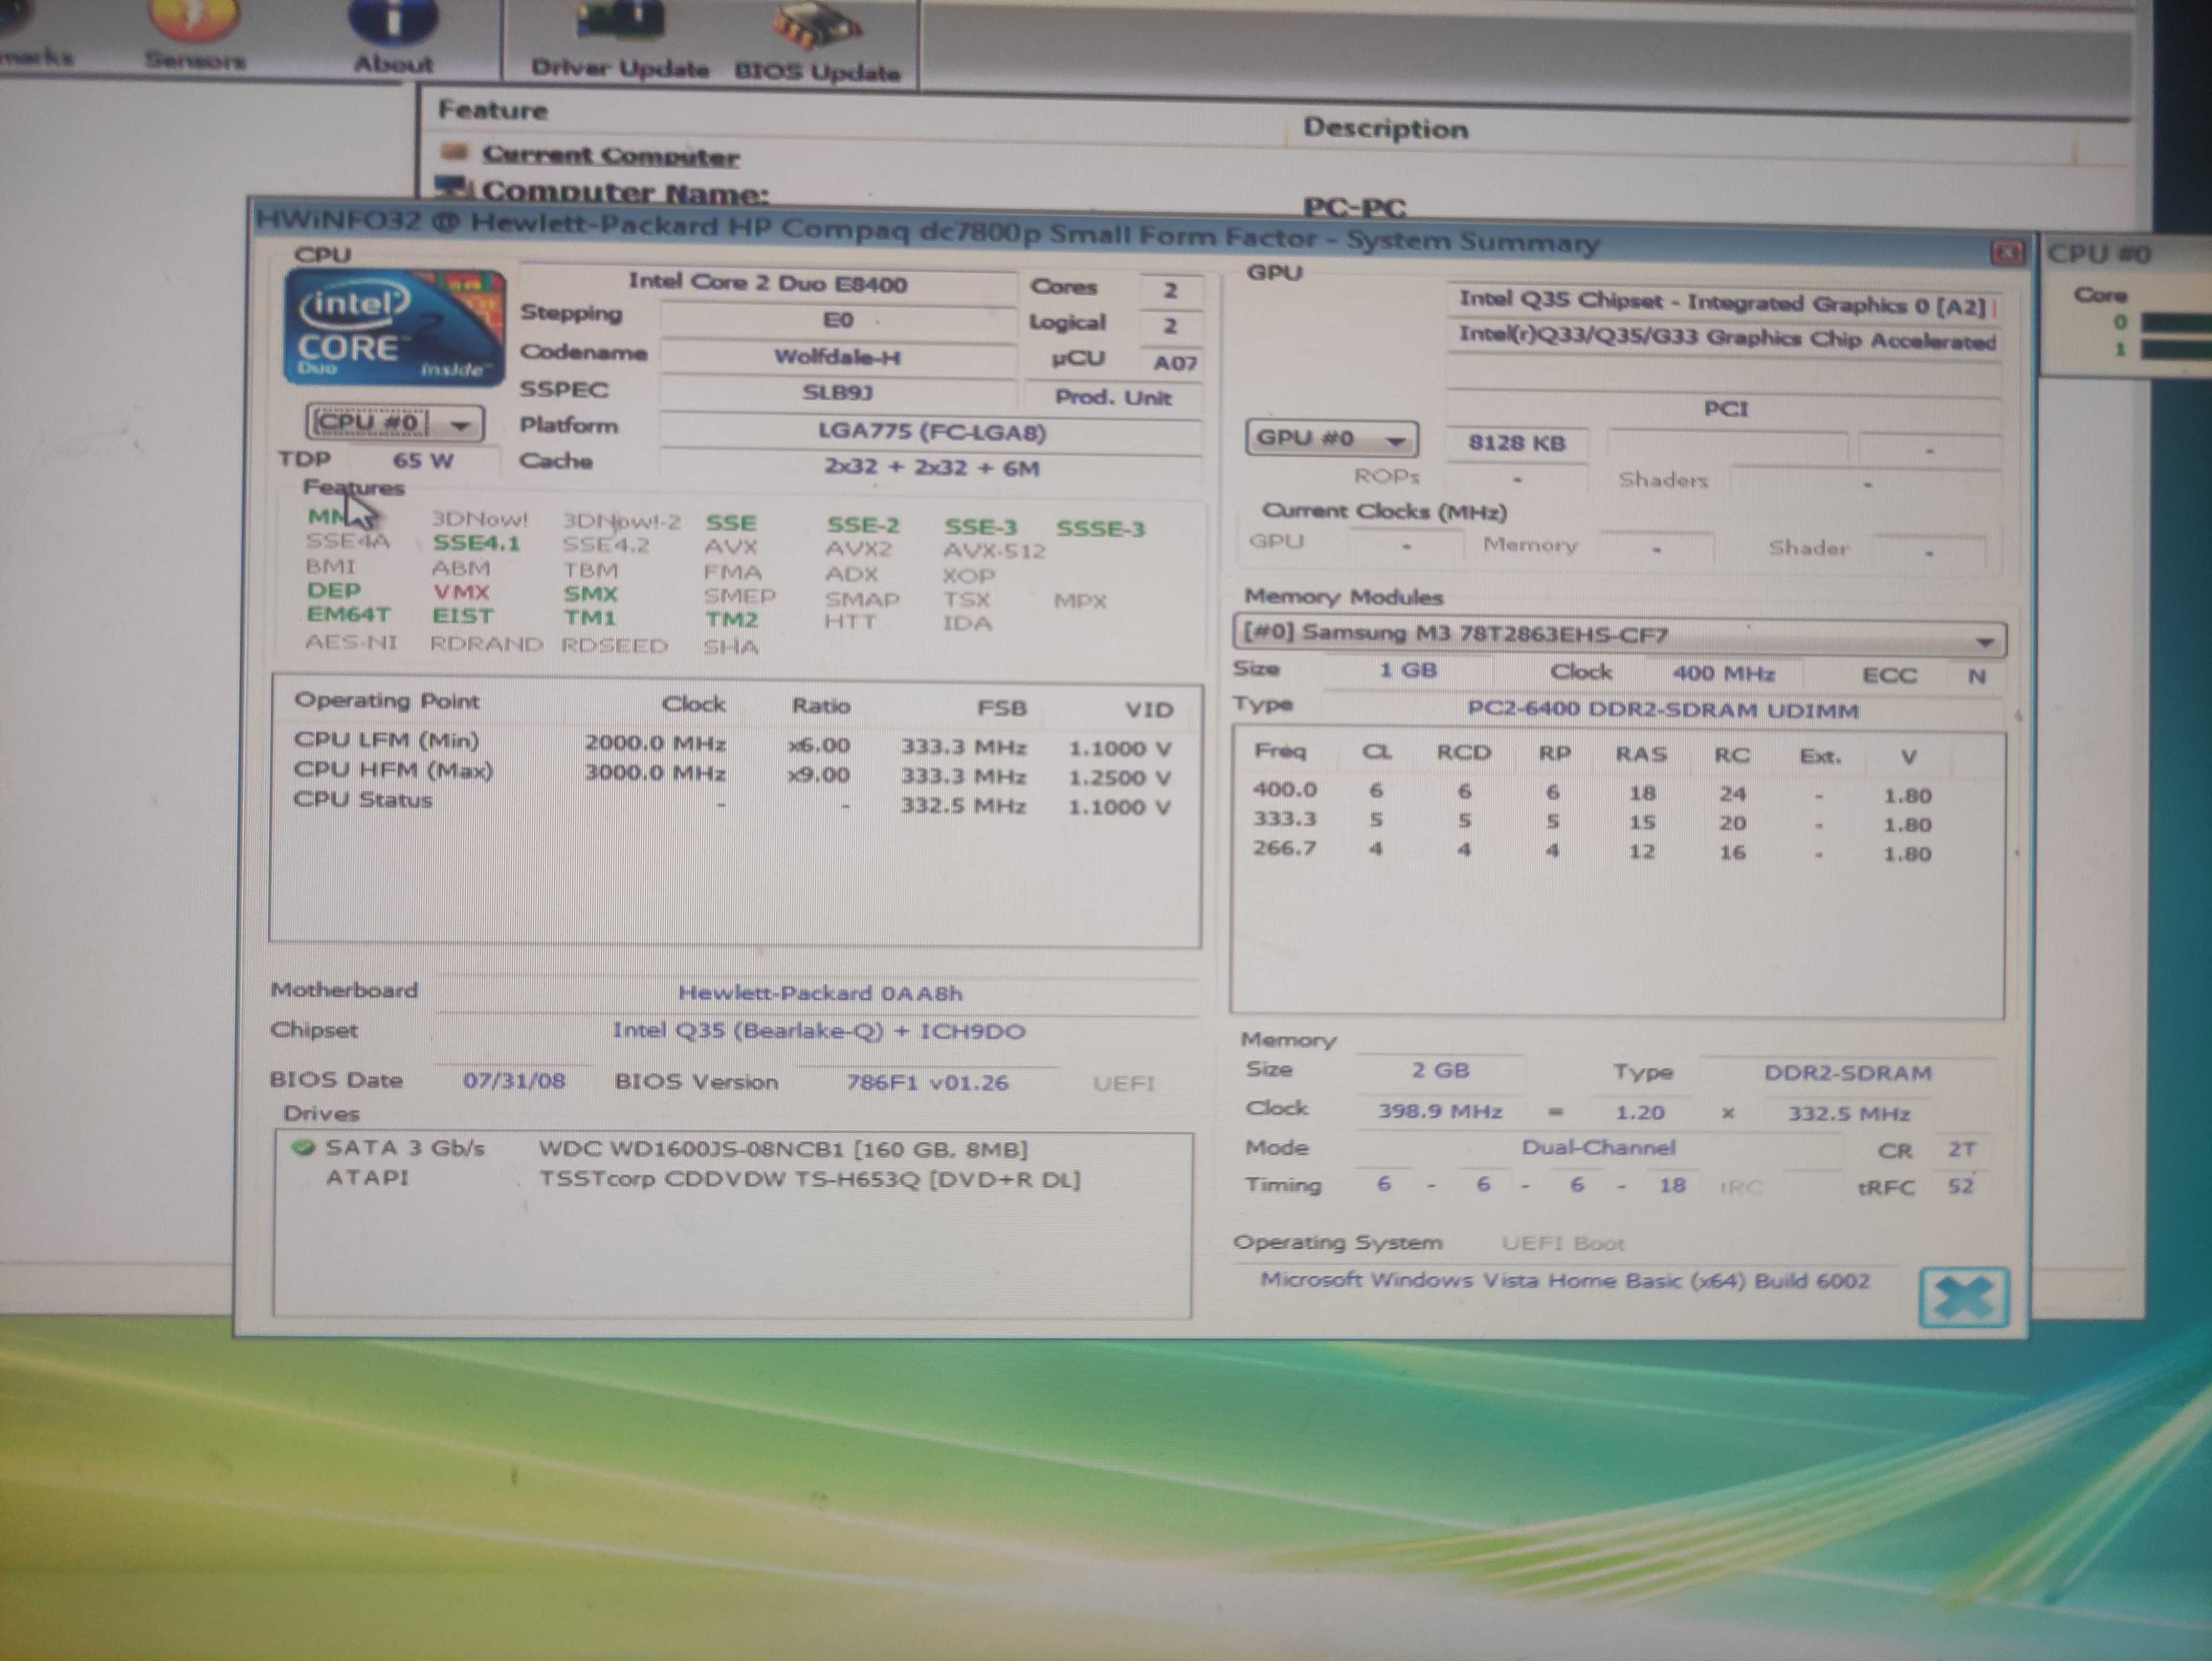
Task: Click the BIOS date 07/31/08
Action: 514,1081
